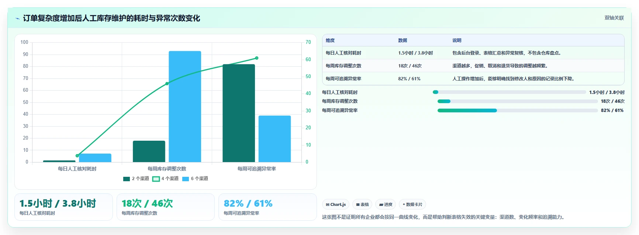This screenshot has height=235, width=639.
Task: Click the 每周库存调整次数 cell in the table
Action: coord(343,66)
